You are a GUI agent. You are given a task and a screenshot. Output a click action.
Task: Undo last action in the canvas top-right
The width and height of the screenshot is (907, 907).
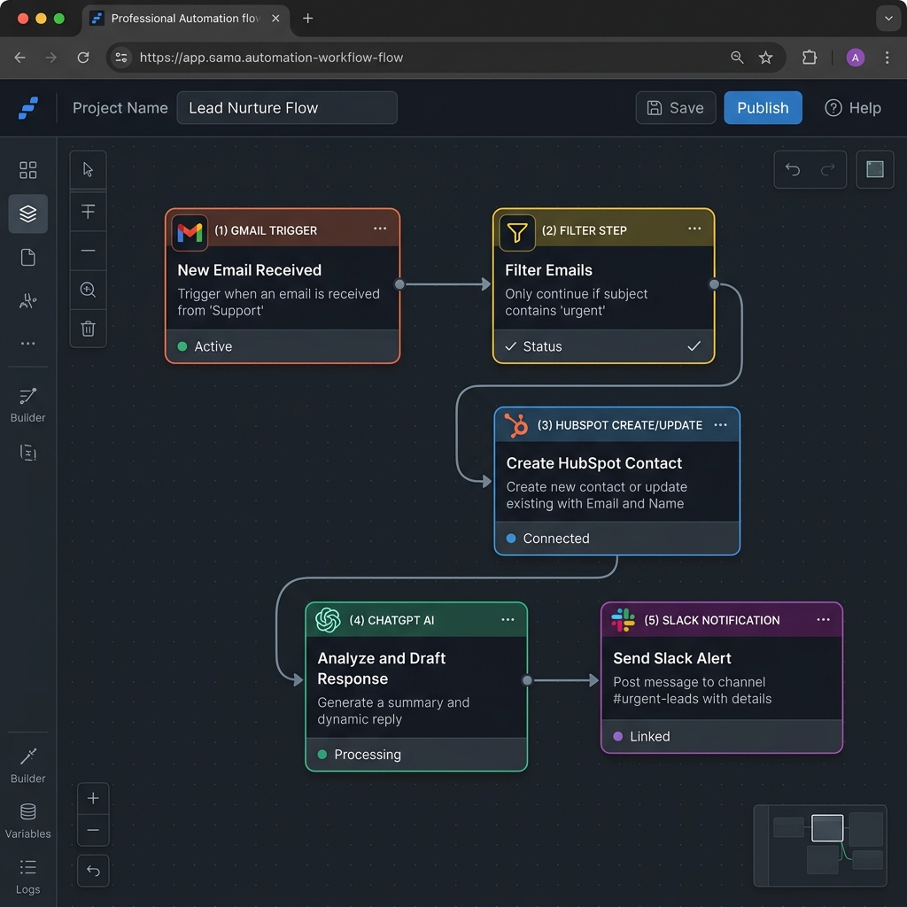tap(793, 169)
